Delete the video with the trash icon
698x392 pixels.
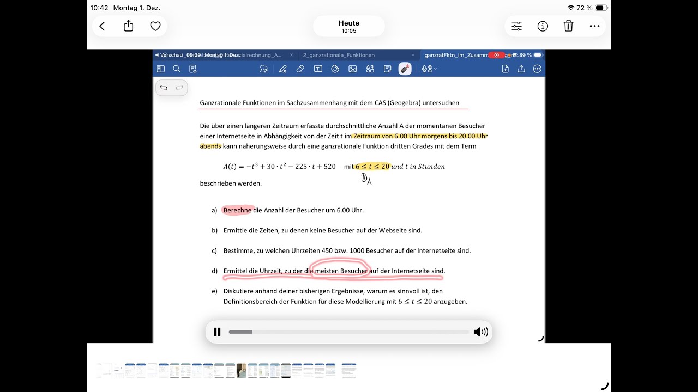(x=568, y=26)
